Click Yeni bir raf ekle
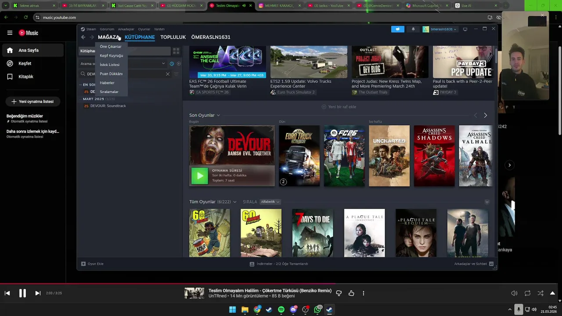Image resolution: width=562 pixels, height=316 pixels. pos(339,107)
